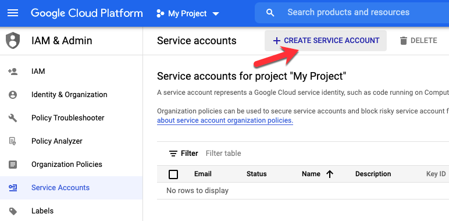Open the Labels sidebar item
This screenshot has width=449, height=221.
point(42,211)
